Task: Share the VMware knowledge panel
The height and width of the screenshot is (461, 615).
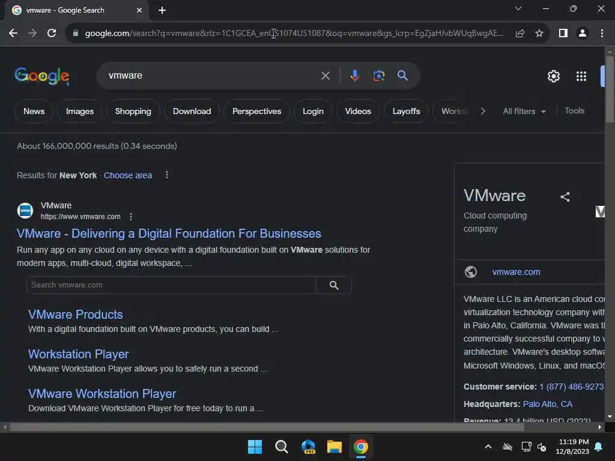Action: [565, 197]
